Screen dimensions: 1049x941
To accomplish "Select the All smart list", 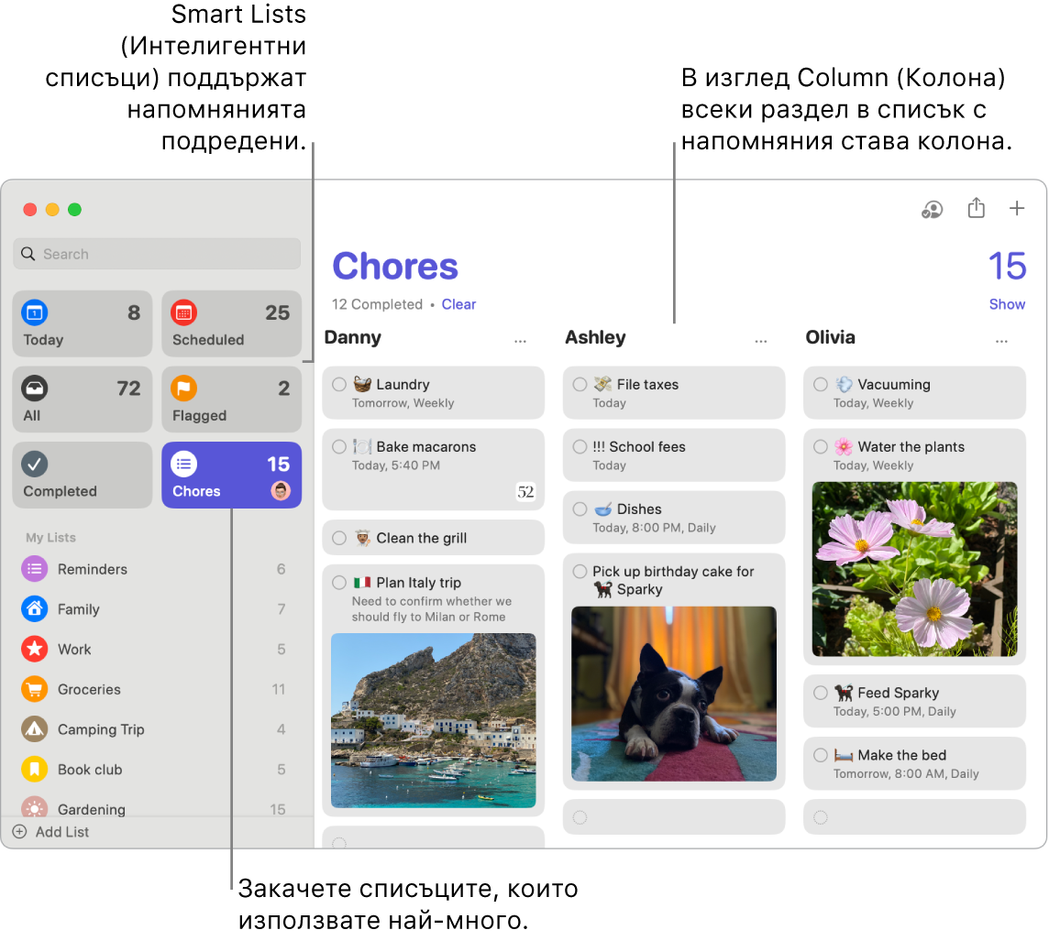I will point(83,399).
